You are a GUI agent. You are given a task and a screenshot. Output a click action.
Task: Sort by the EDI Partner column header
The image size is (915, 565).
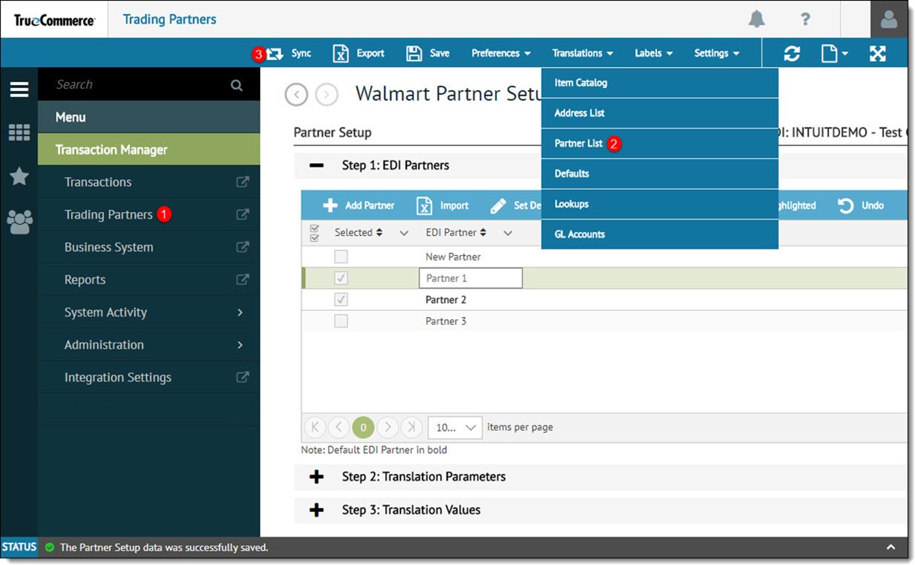tap(456, 233)
